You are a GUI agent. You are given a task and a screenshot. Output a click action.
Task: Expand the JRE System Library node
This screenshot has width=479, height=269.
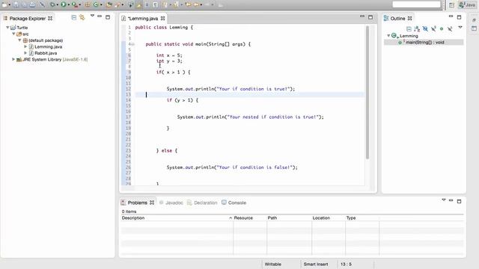[13, 60]
